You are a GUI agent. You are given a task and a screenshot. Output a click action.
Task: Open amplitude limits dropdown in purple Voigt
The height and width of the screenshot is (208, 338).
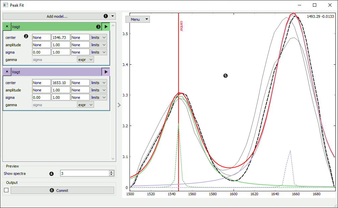[x=98, y=90]
